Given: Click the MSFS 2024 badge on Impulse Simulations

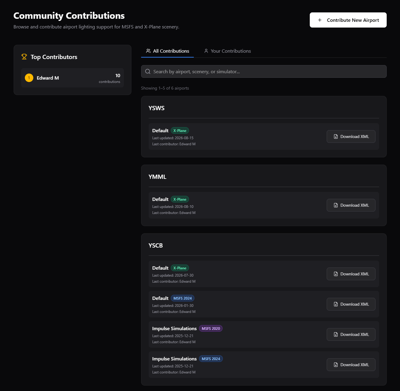Looking at the screenshot, I should point(211,359).
